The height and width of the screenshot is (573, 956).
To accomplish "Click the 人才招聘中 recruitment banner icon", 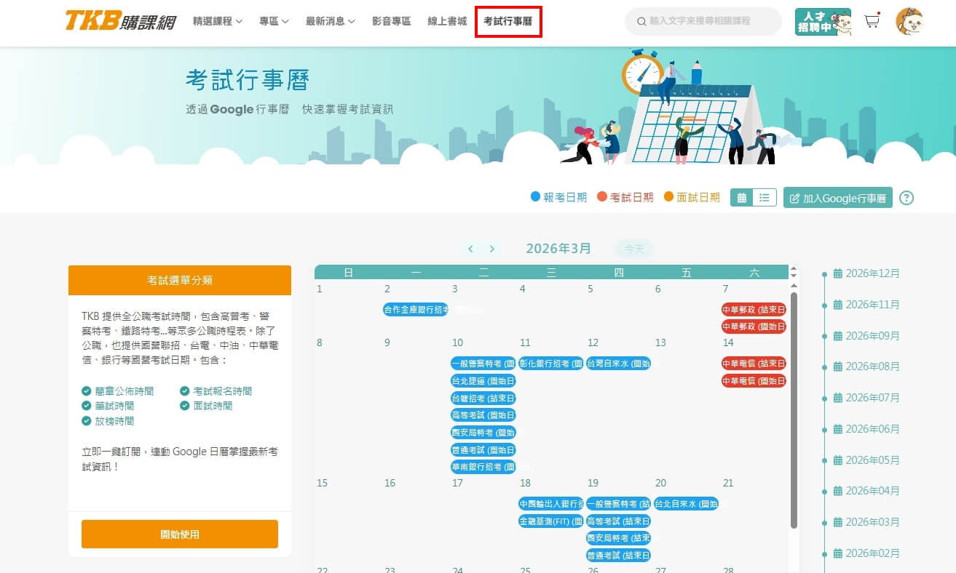I will coord(823,22).
